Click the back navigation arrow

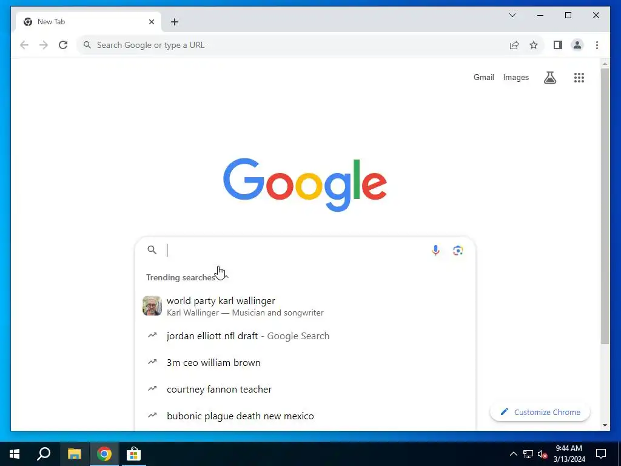(24, 45)
